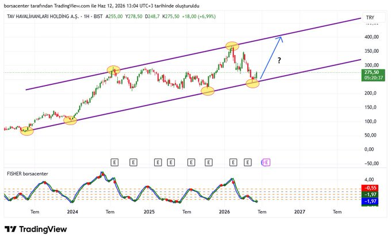The image size is (391, 241).
Task: Click the 400,00 price axis label
Action: [371, 37]
